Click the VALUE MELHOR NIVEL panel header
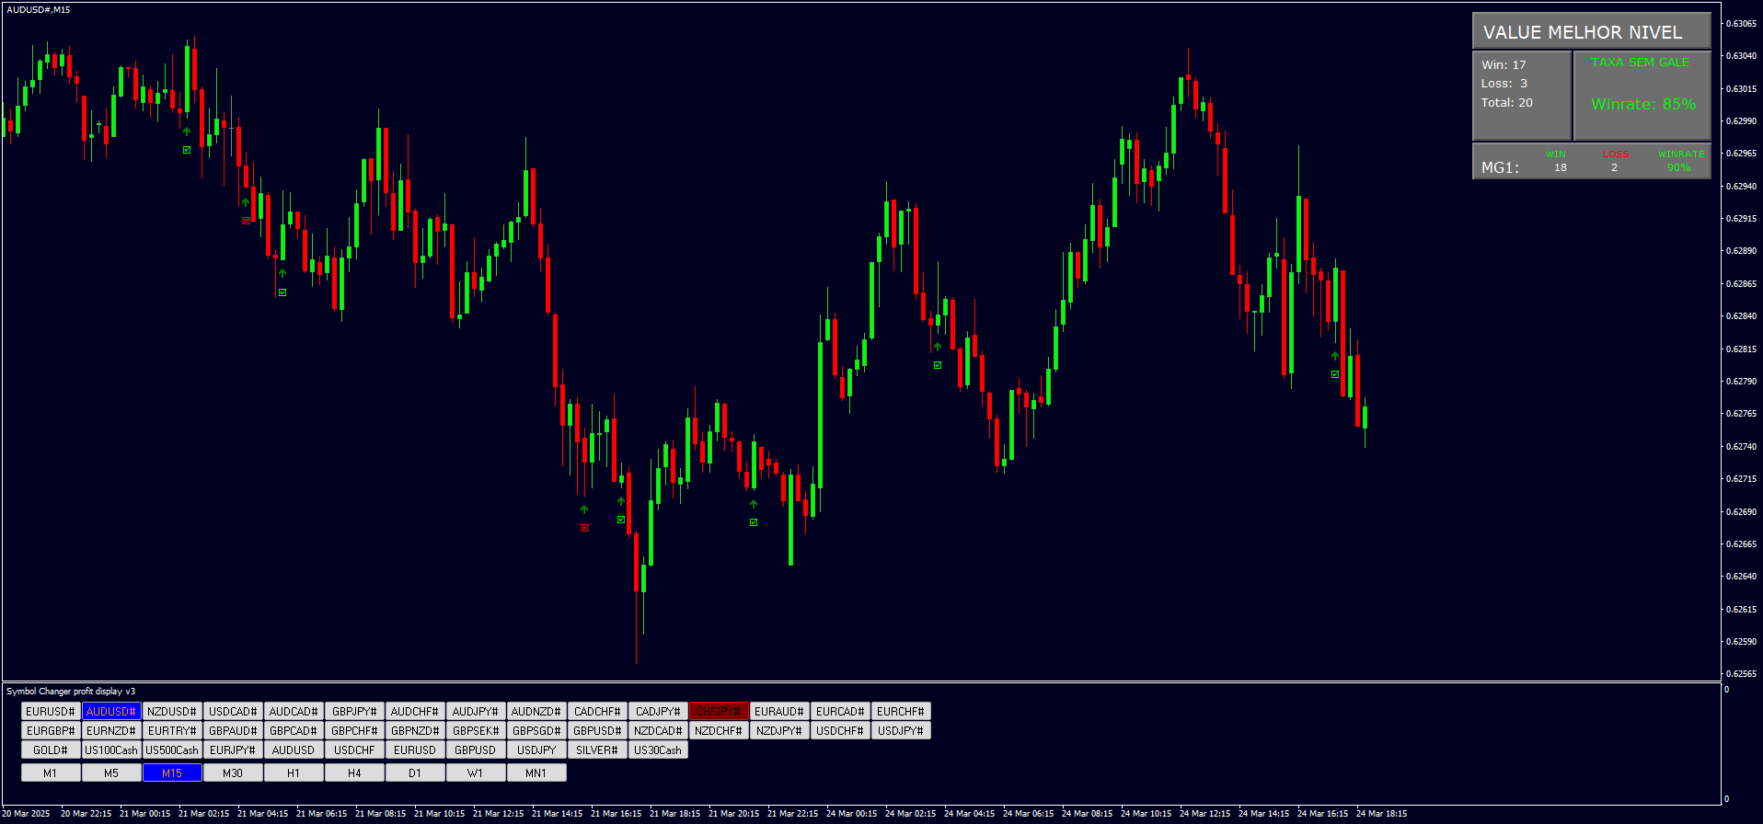The width and height of the screenshot is (1763, 824). (1591, 32)
